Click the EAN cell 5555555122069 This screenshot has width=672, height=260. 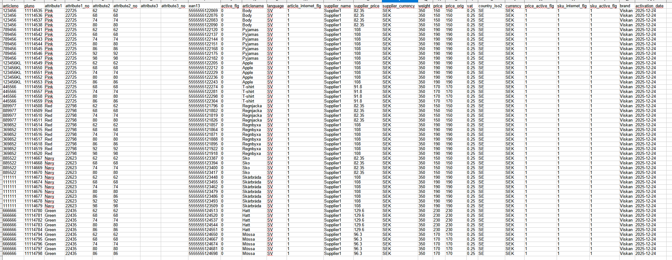click(x=203, y=11)
